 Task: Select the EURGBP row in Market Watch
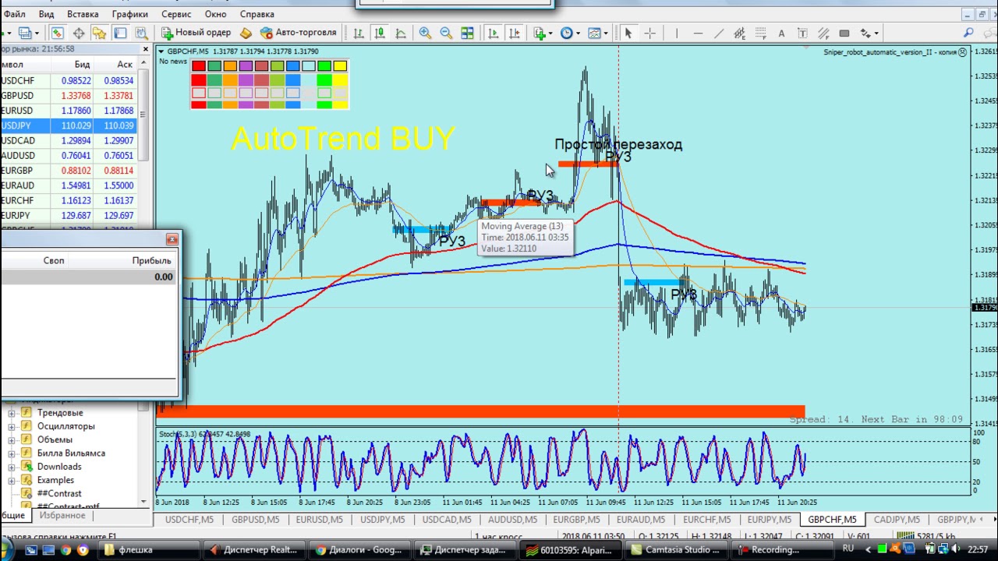coord(69,171)
